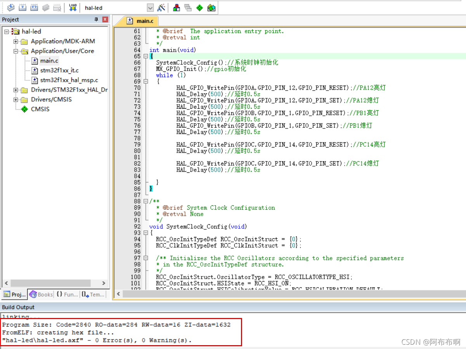Click the 'int main(void)' code line
This screenshot has height=349, width=466.
click(173, 50)
